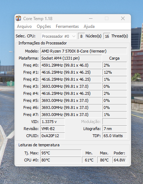Open the Opções menu
143x184 pixels.
pyautogui.click(x=44, y=26)
